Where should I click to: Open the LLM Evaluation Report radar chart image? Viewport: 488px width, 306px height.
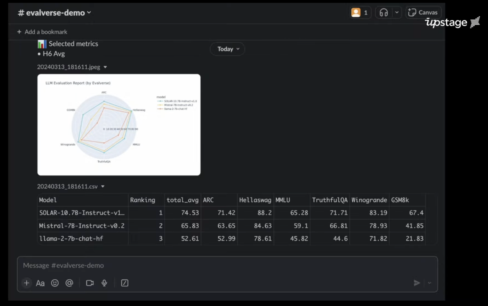[x=119, y=124]
